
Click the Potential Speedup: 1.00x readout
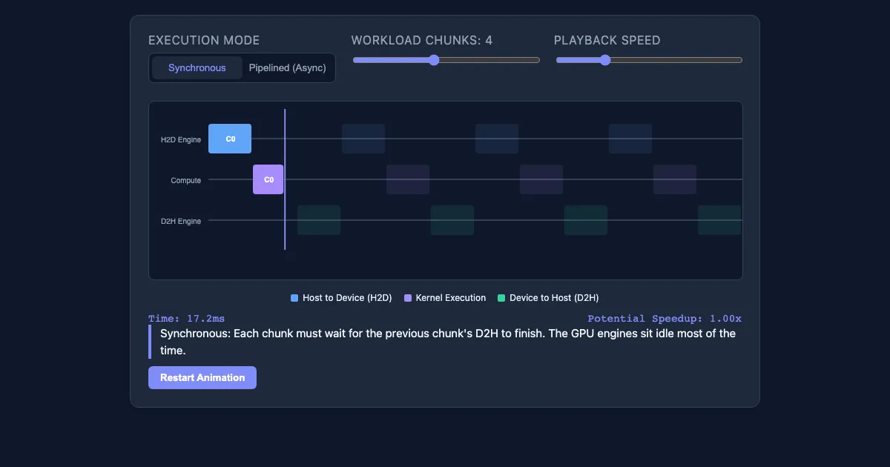665,319
